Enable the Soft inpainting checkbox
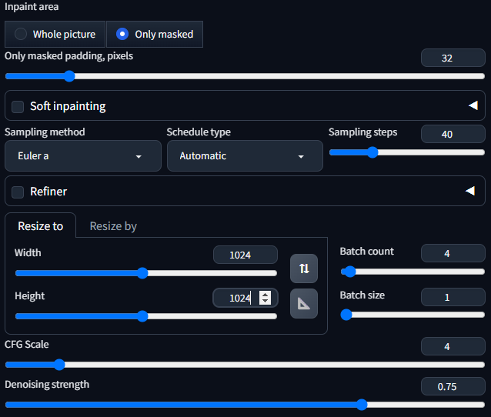This screenshot has height=417, width=491. pos(18,106)
